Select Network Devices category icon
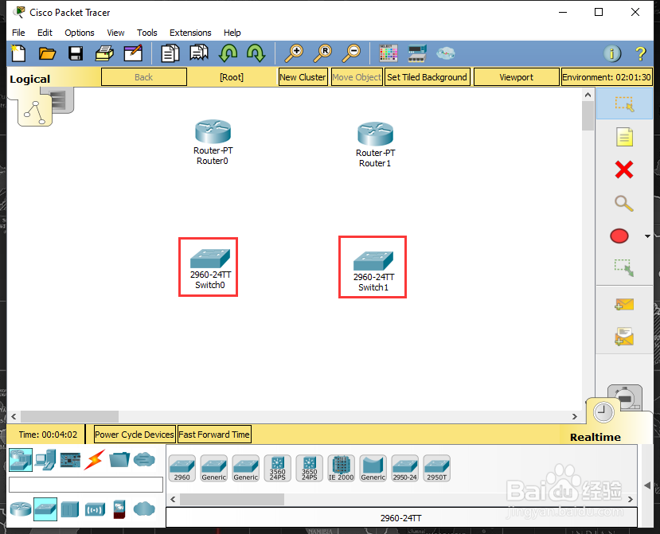The image size is (660, 534). [21, 459]
